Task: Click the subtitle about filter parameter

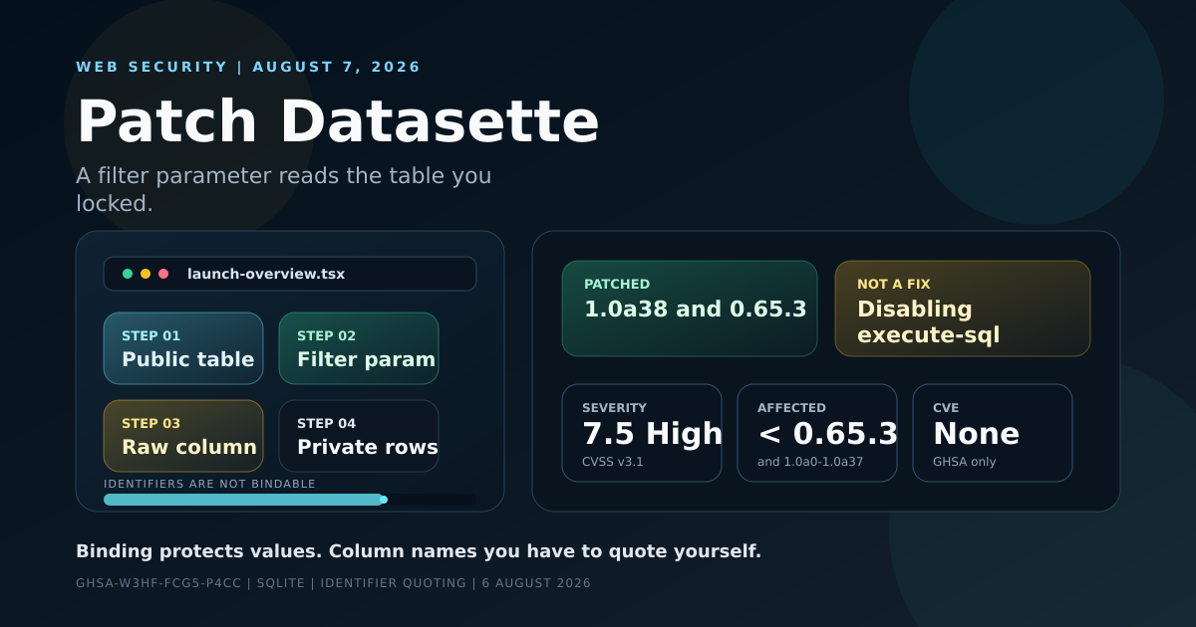Action: [x=284, y=189]
